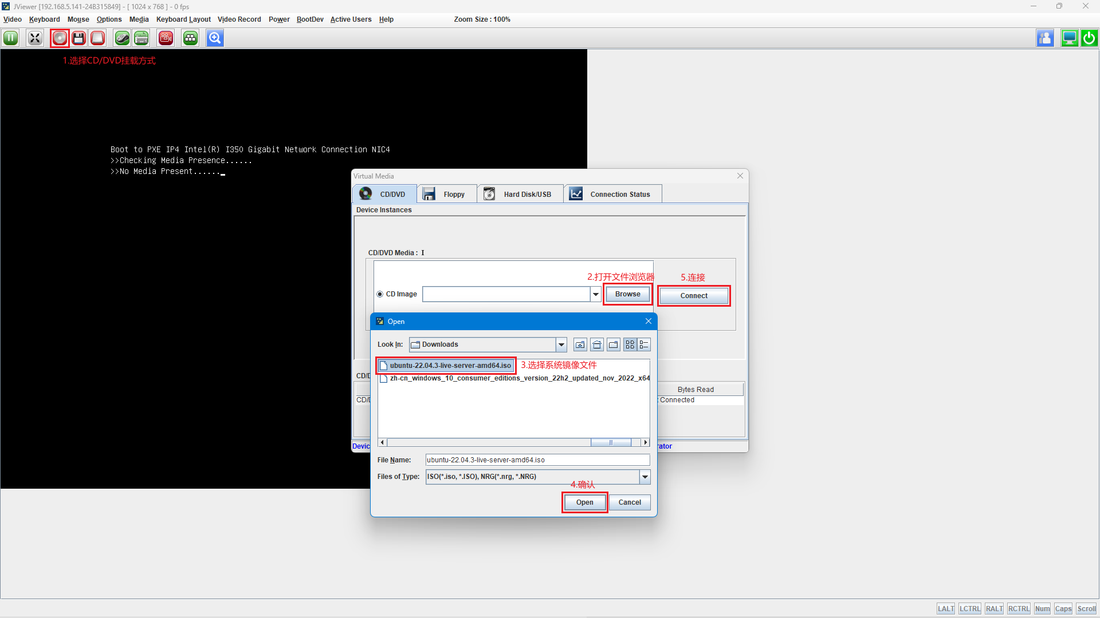Click the zoom magnifier toolbar icon
1100x618 pixels.
click(x=215, y=38)
